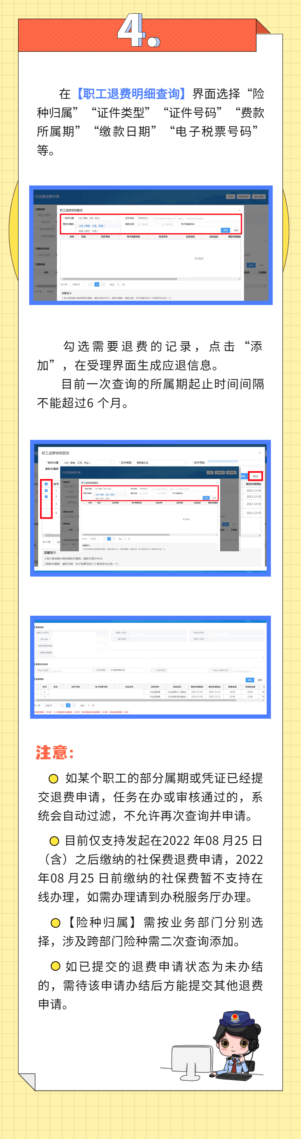Image resolution: width=301 pixels, height=1139 pixels.
Task: Click the blue 添加 button in third screenshot
Action: pos(250,680)
